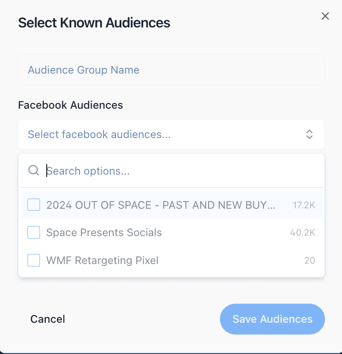Click the audience size count of 20
The image size is (342, 354).
310,261
